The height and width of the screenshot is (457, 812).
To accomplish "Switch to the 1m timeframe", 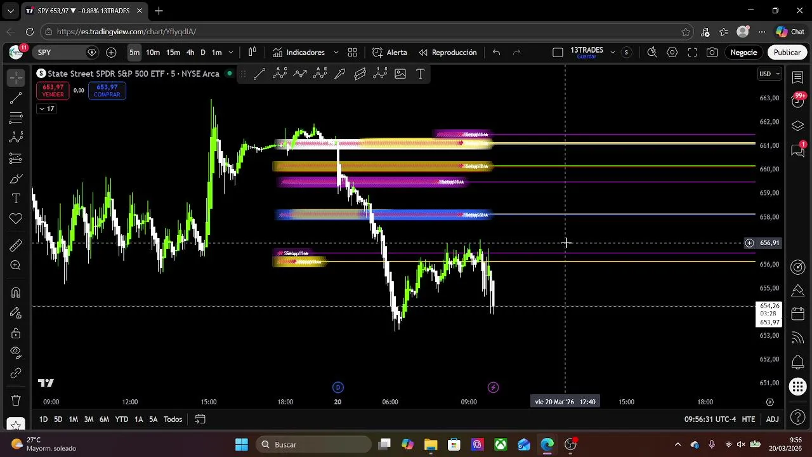I will tap(216, 52).
